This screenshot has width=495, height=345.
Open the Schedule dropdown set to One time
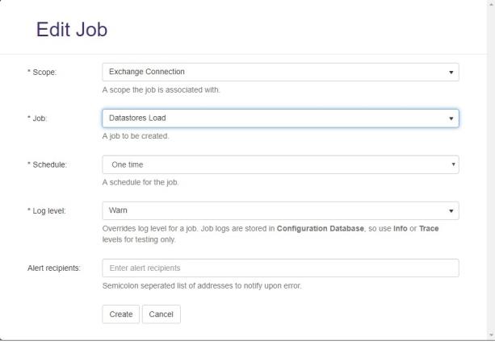click(x=280, y=164)
